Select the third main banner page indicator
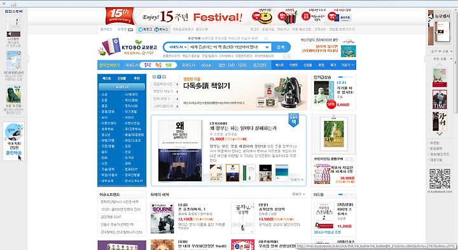The height and width of the screenshot is (250, 458). click(x=164, y=76)
